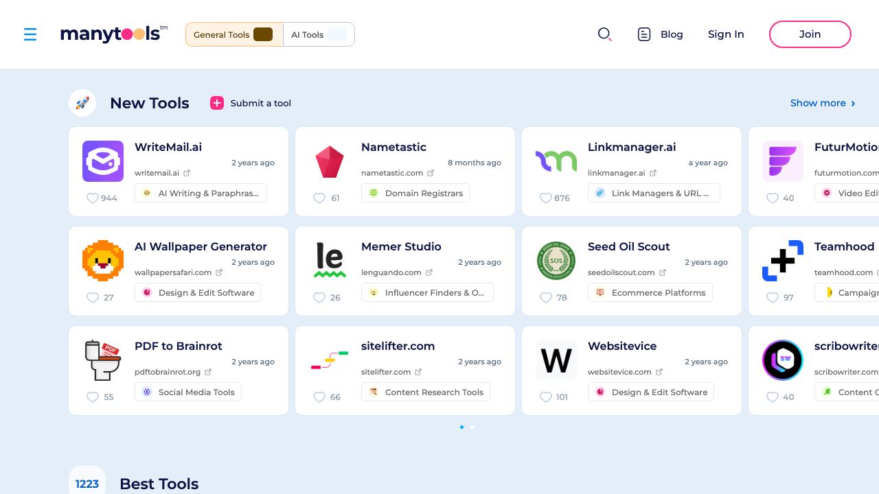Open external link icon next to writemail.ai
Image resolution: width=879 pixels, height=494 pixels.
(187, 173)
